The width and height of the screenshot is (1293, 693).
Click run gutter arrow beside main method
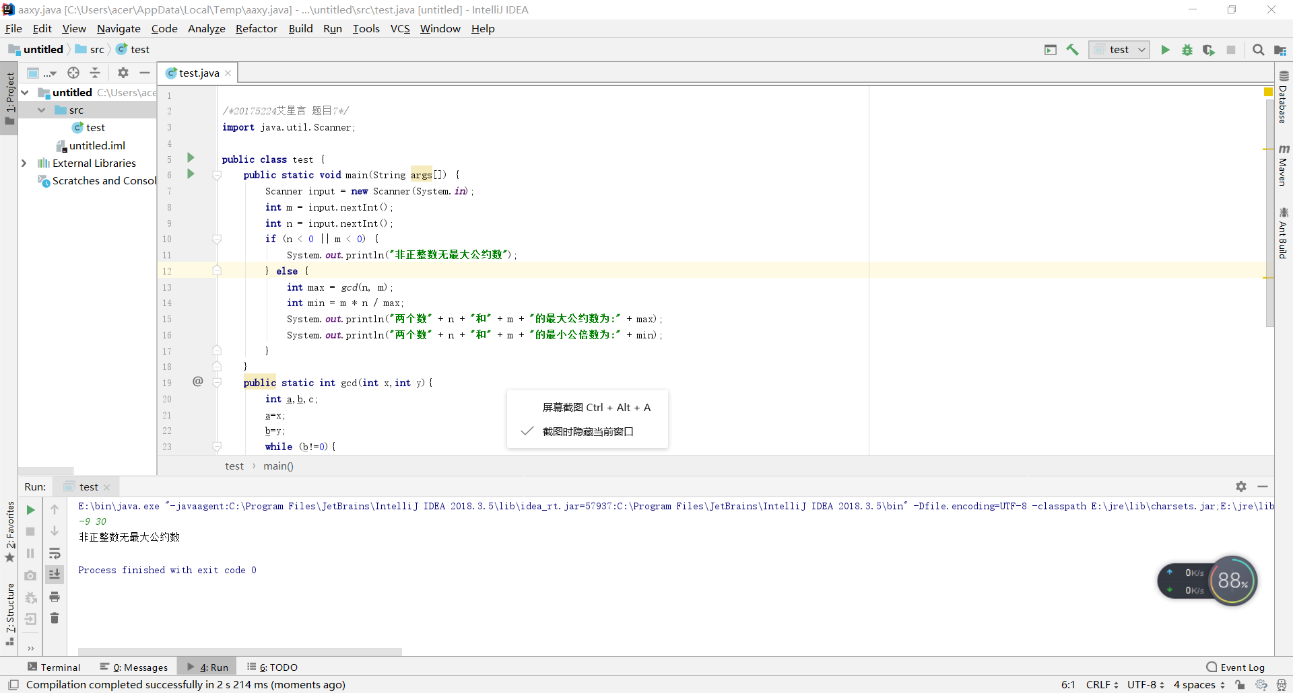[191, 174]
